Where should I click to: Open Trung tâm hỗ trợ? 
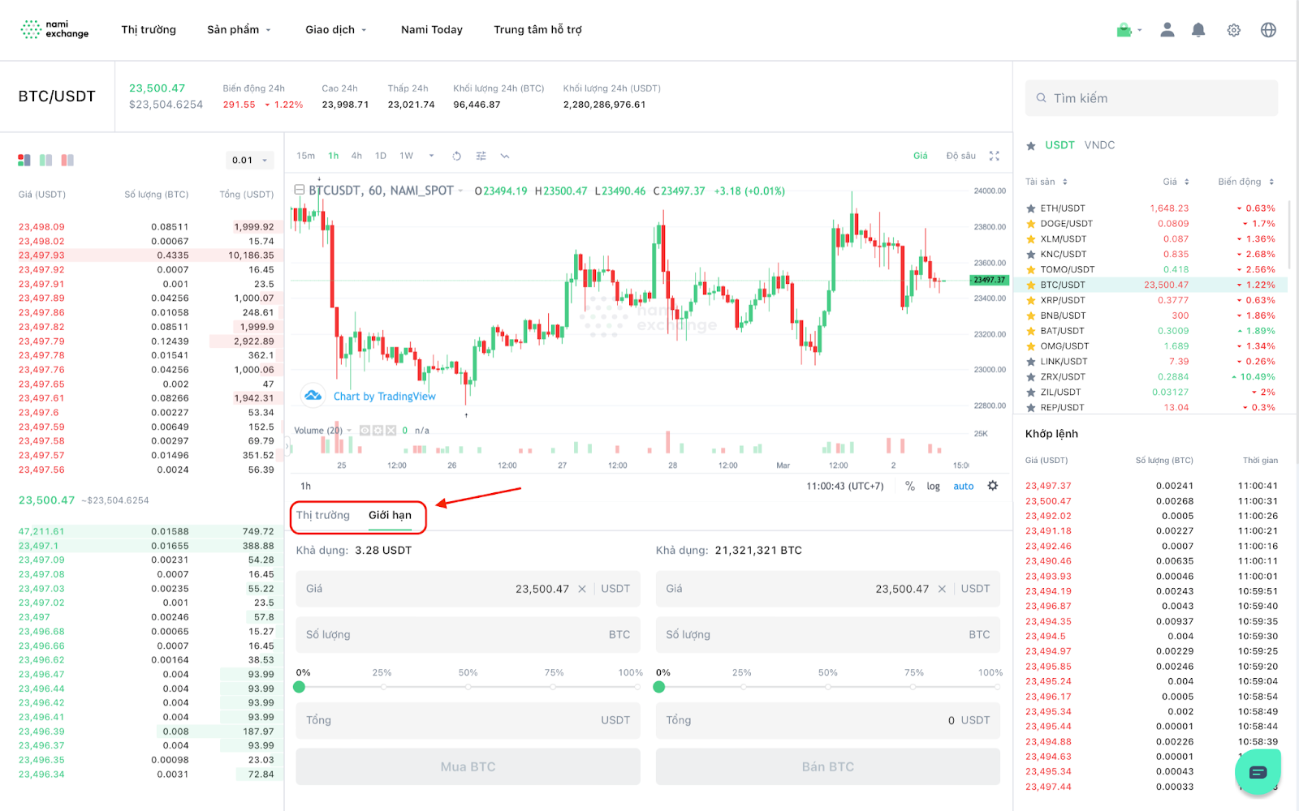click(537, 30)
